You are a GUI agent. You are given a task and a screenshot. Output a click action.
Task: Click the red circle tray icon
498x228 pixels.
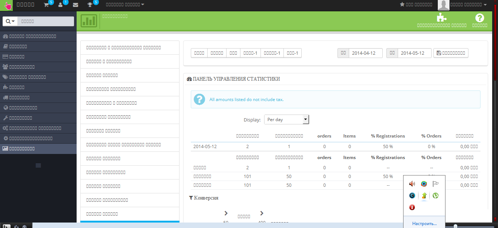coord(412,207)
